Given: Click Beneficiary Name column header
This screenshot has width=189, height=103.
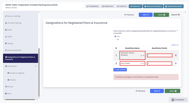Looking at the screenshot, I should click(x=132, y=48).
